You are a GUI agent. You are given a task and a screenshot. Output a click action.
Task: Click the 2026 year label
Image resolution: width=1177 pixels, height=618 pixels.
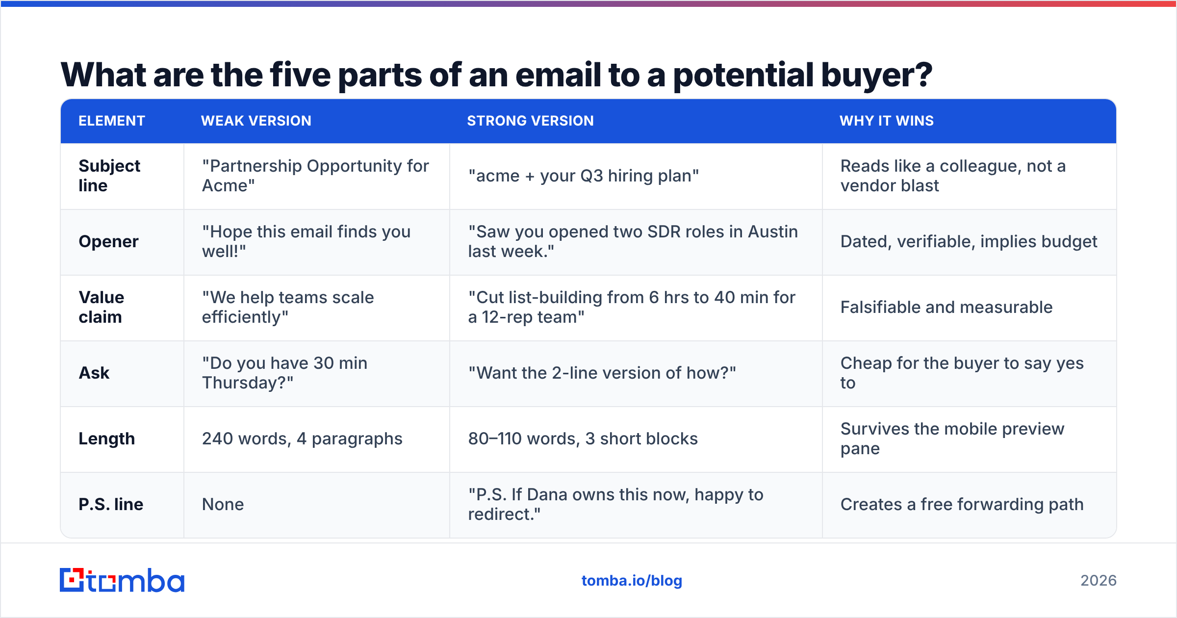[1099, 581]
